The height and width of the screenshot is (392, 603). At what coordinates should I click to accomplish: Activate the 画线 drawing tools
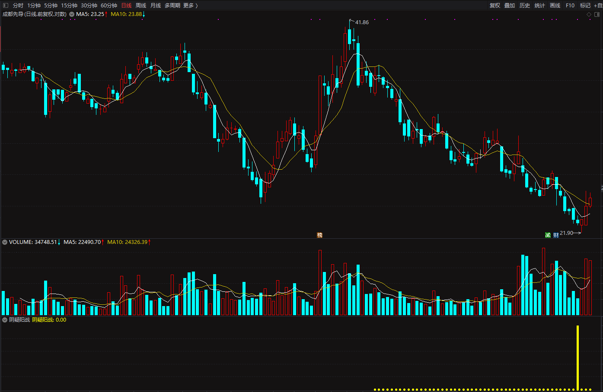coord(555,5)
